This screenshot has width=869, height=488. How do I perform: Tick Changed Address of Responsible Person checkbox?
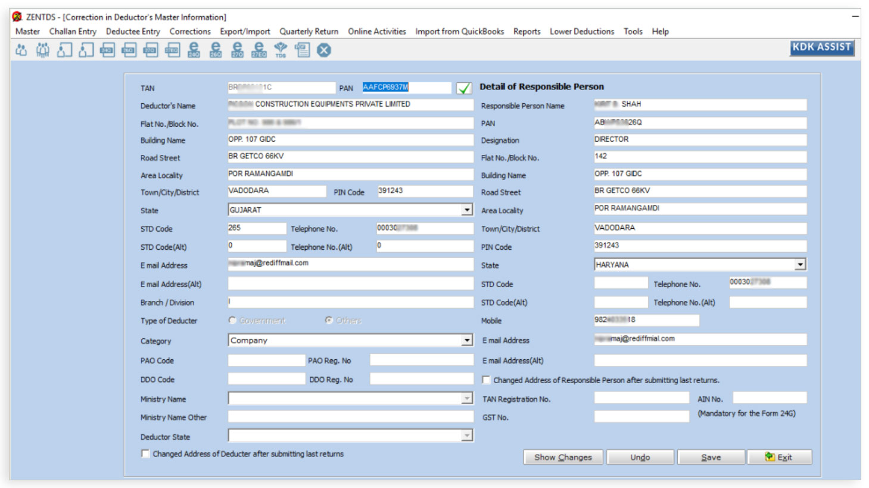tap(486, 380)
